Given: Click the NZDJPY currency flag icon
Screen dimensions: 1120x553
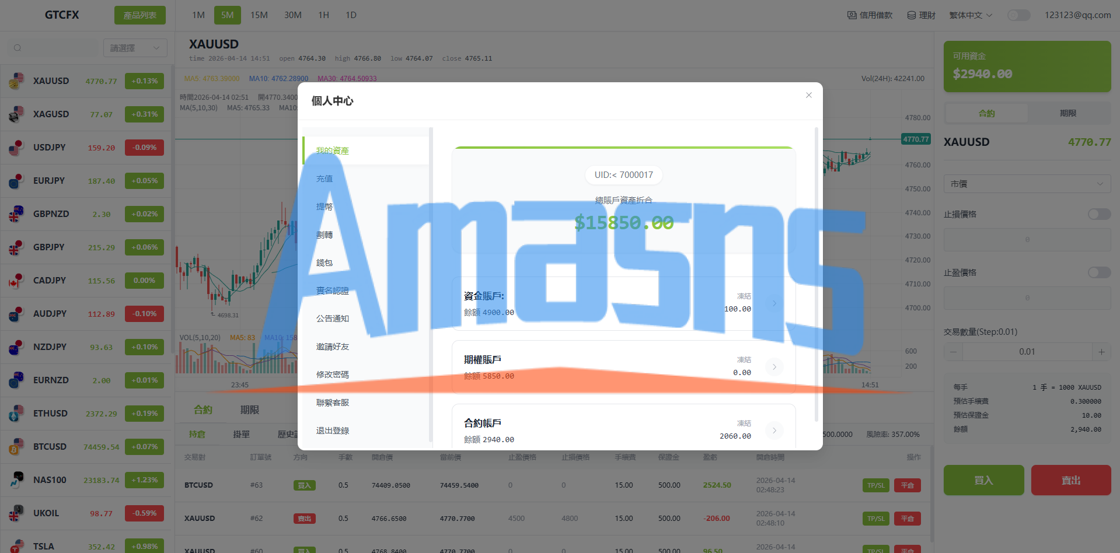Looking at the screenshot, I should coord(16,347).
